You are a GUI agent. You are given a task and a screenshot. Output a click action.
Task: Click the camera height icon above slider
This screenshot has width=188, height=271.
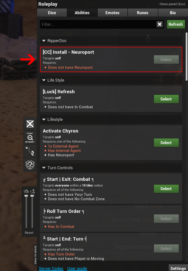click(x=26, y=191)
